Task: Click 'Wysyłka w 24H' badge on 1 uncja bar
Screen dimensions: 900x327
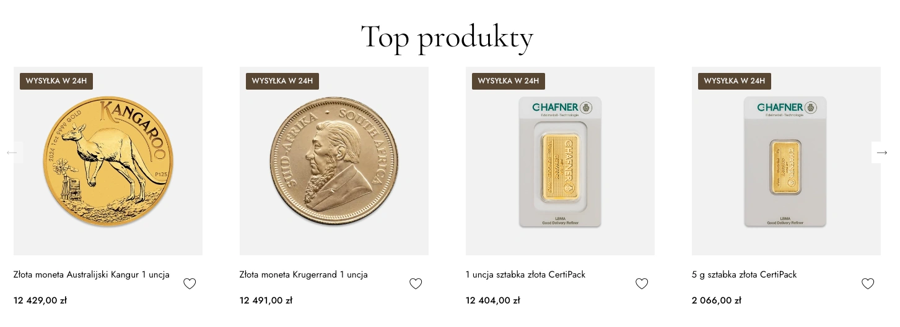Action: coord(509,81)
